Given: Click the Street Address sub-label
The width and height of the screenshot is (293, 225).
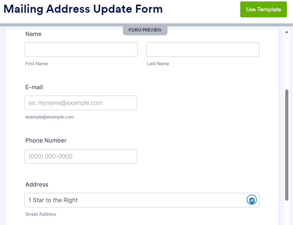Looking at the screenshot, I should [41, 214].
